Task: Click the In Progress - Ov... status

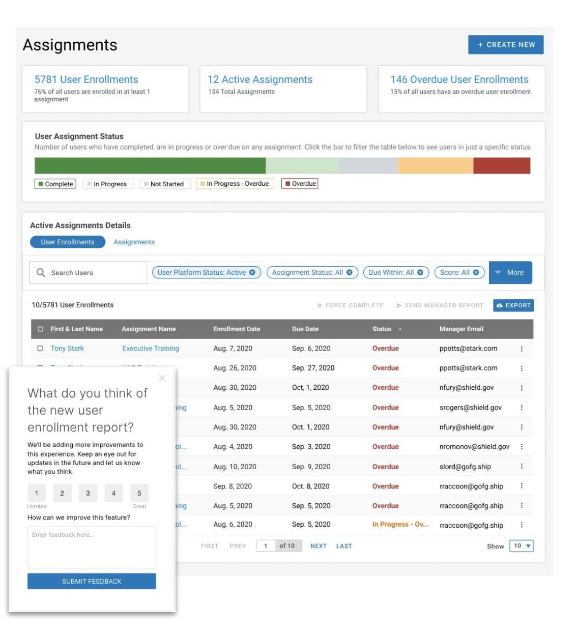Action: point(400,525)
